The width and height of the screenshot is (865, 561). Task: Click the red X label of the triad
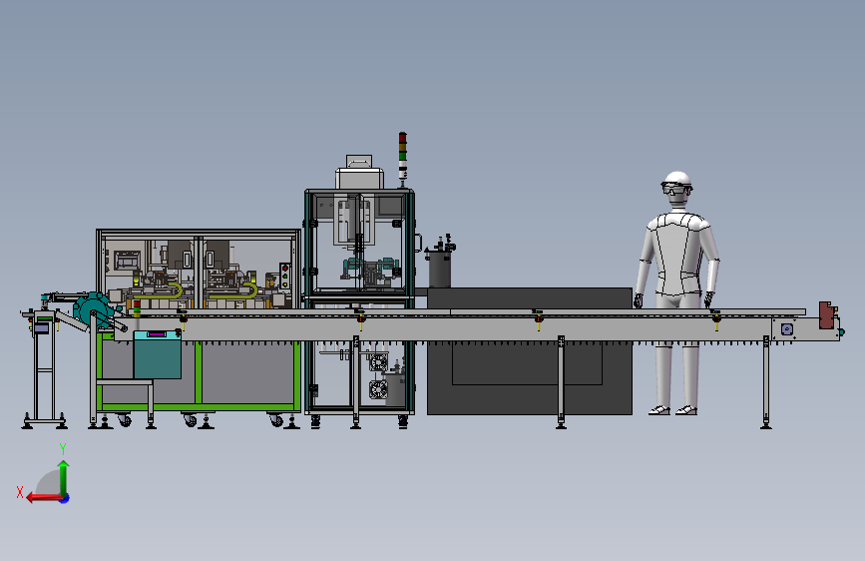point(20,492)
